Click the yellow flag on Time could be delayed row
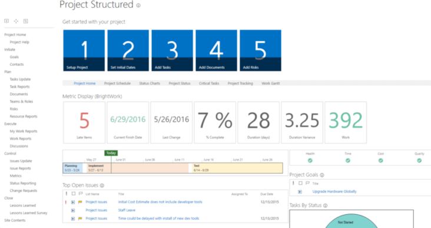This screenshot has width=431, height=228. (80, 219)
